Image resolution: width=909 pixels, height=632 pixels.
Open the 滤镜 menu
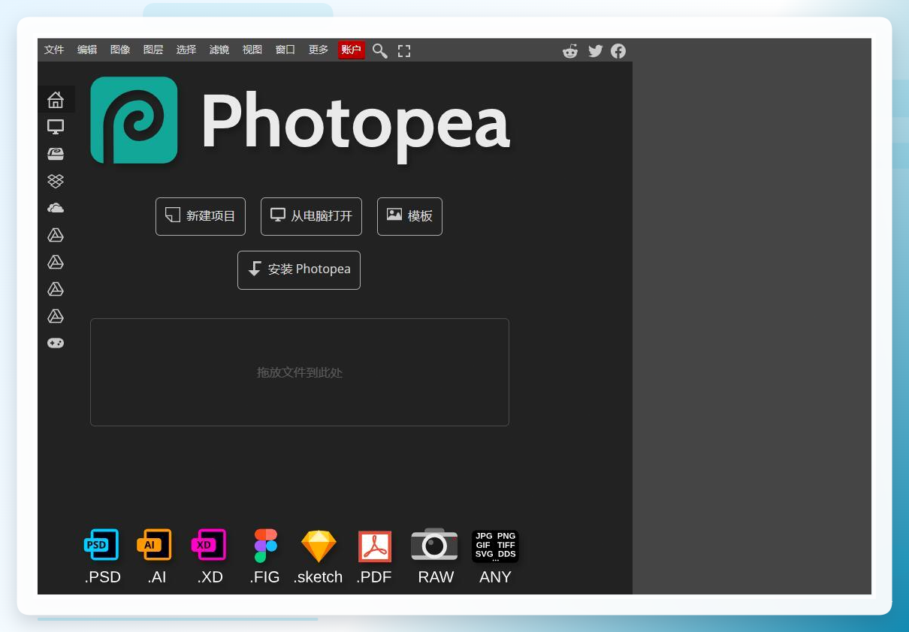tap(219, 50)
